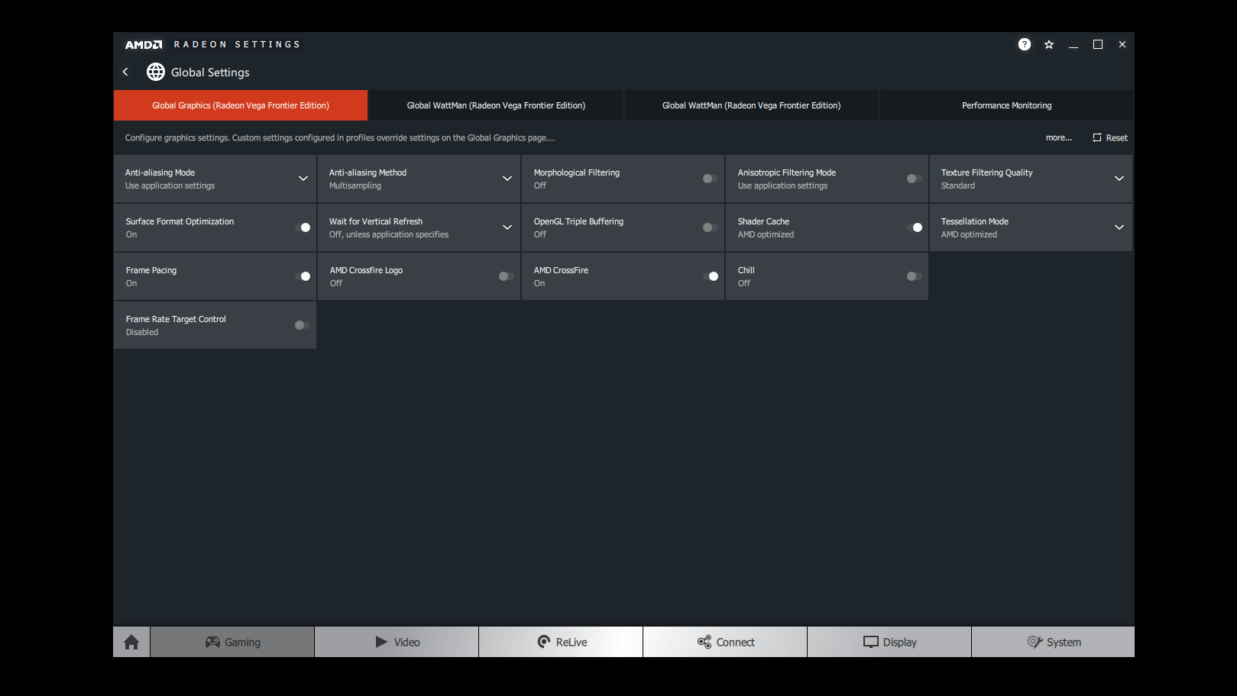This screenshot has width=1237, height=696.
Task: Open the Gaming section
Action: 232,642
